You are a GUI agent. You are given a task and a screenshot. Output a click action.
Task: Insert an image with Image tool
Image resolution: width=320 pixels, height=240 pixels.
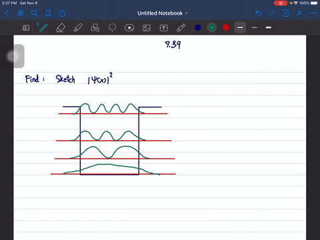tap(147, 28)
